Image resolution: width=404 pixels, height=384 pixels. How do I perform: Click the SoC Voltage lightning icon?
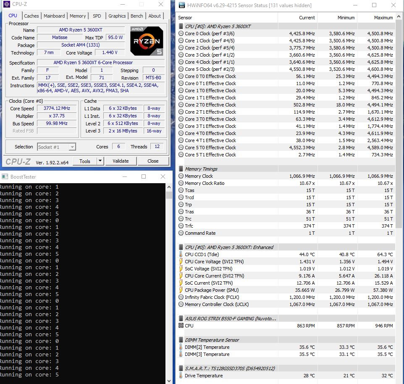pos(181,269)
